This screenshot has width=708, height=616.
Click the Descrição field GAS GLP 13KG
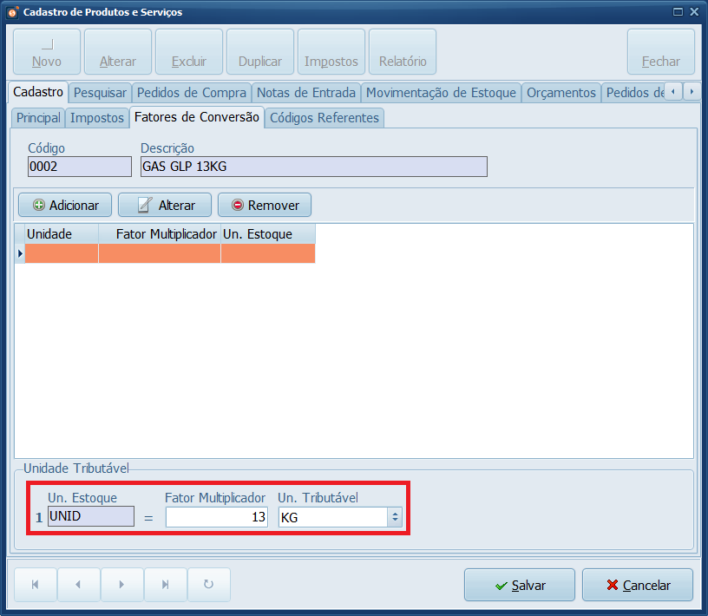coord(313,167)
